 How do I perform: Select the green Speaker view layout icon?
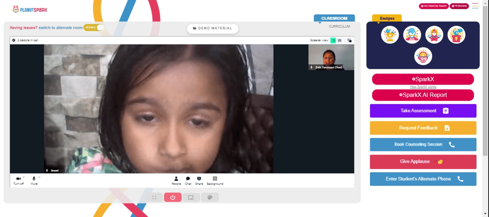pos(333,41)
